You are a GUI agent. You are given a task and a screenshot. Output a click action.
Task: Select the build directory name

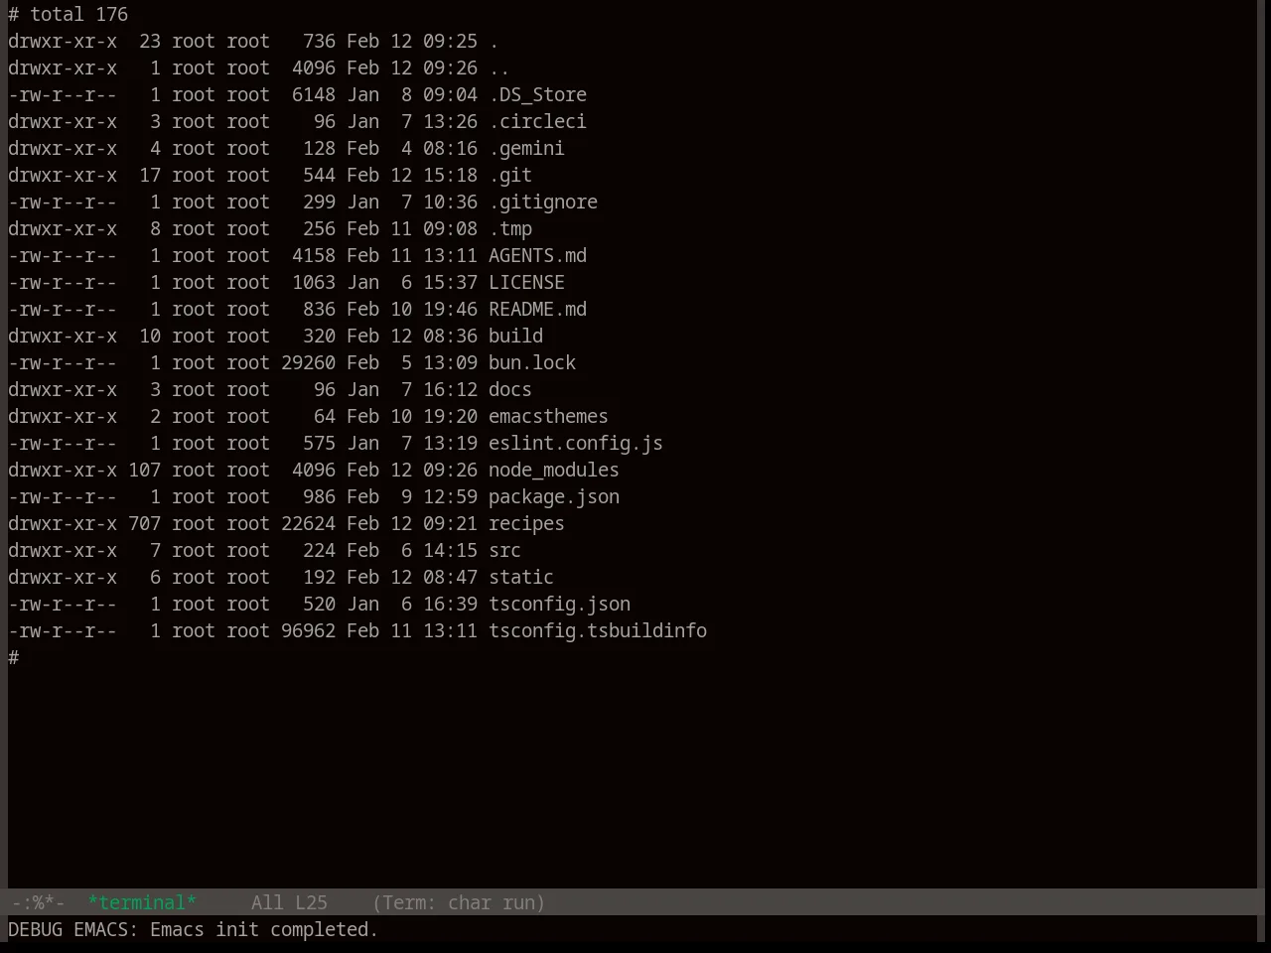point(515,336)
